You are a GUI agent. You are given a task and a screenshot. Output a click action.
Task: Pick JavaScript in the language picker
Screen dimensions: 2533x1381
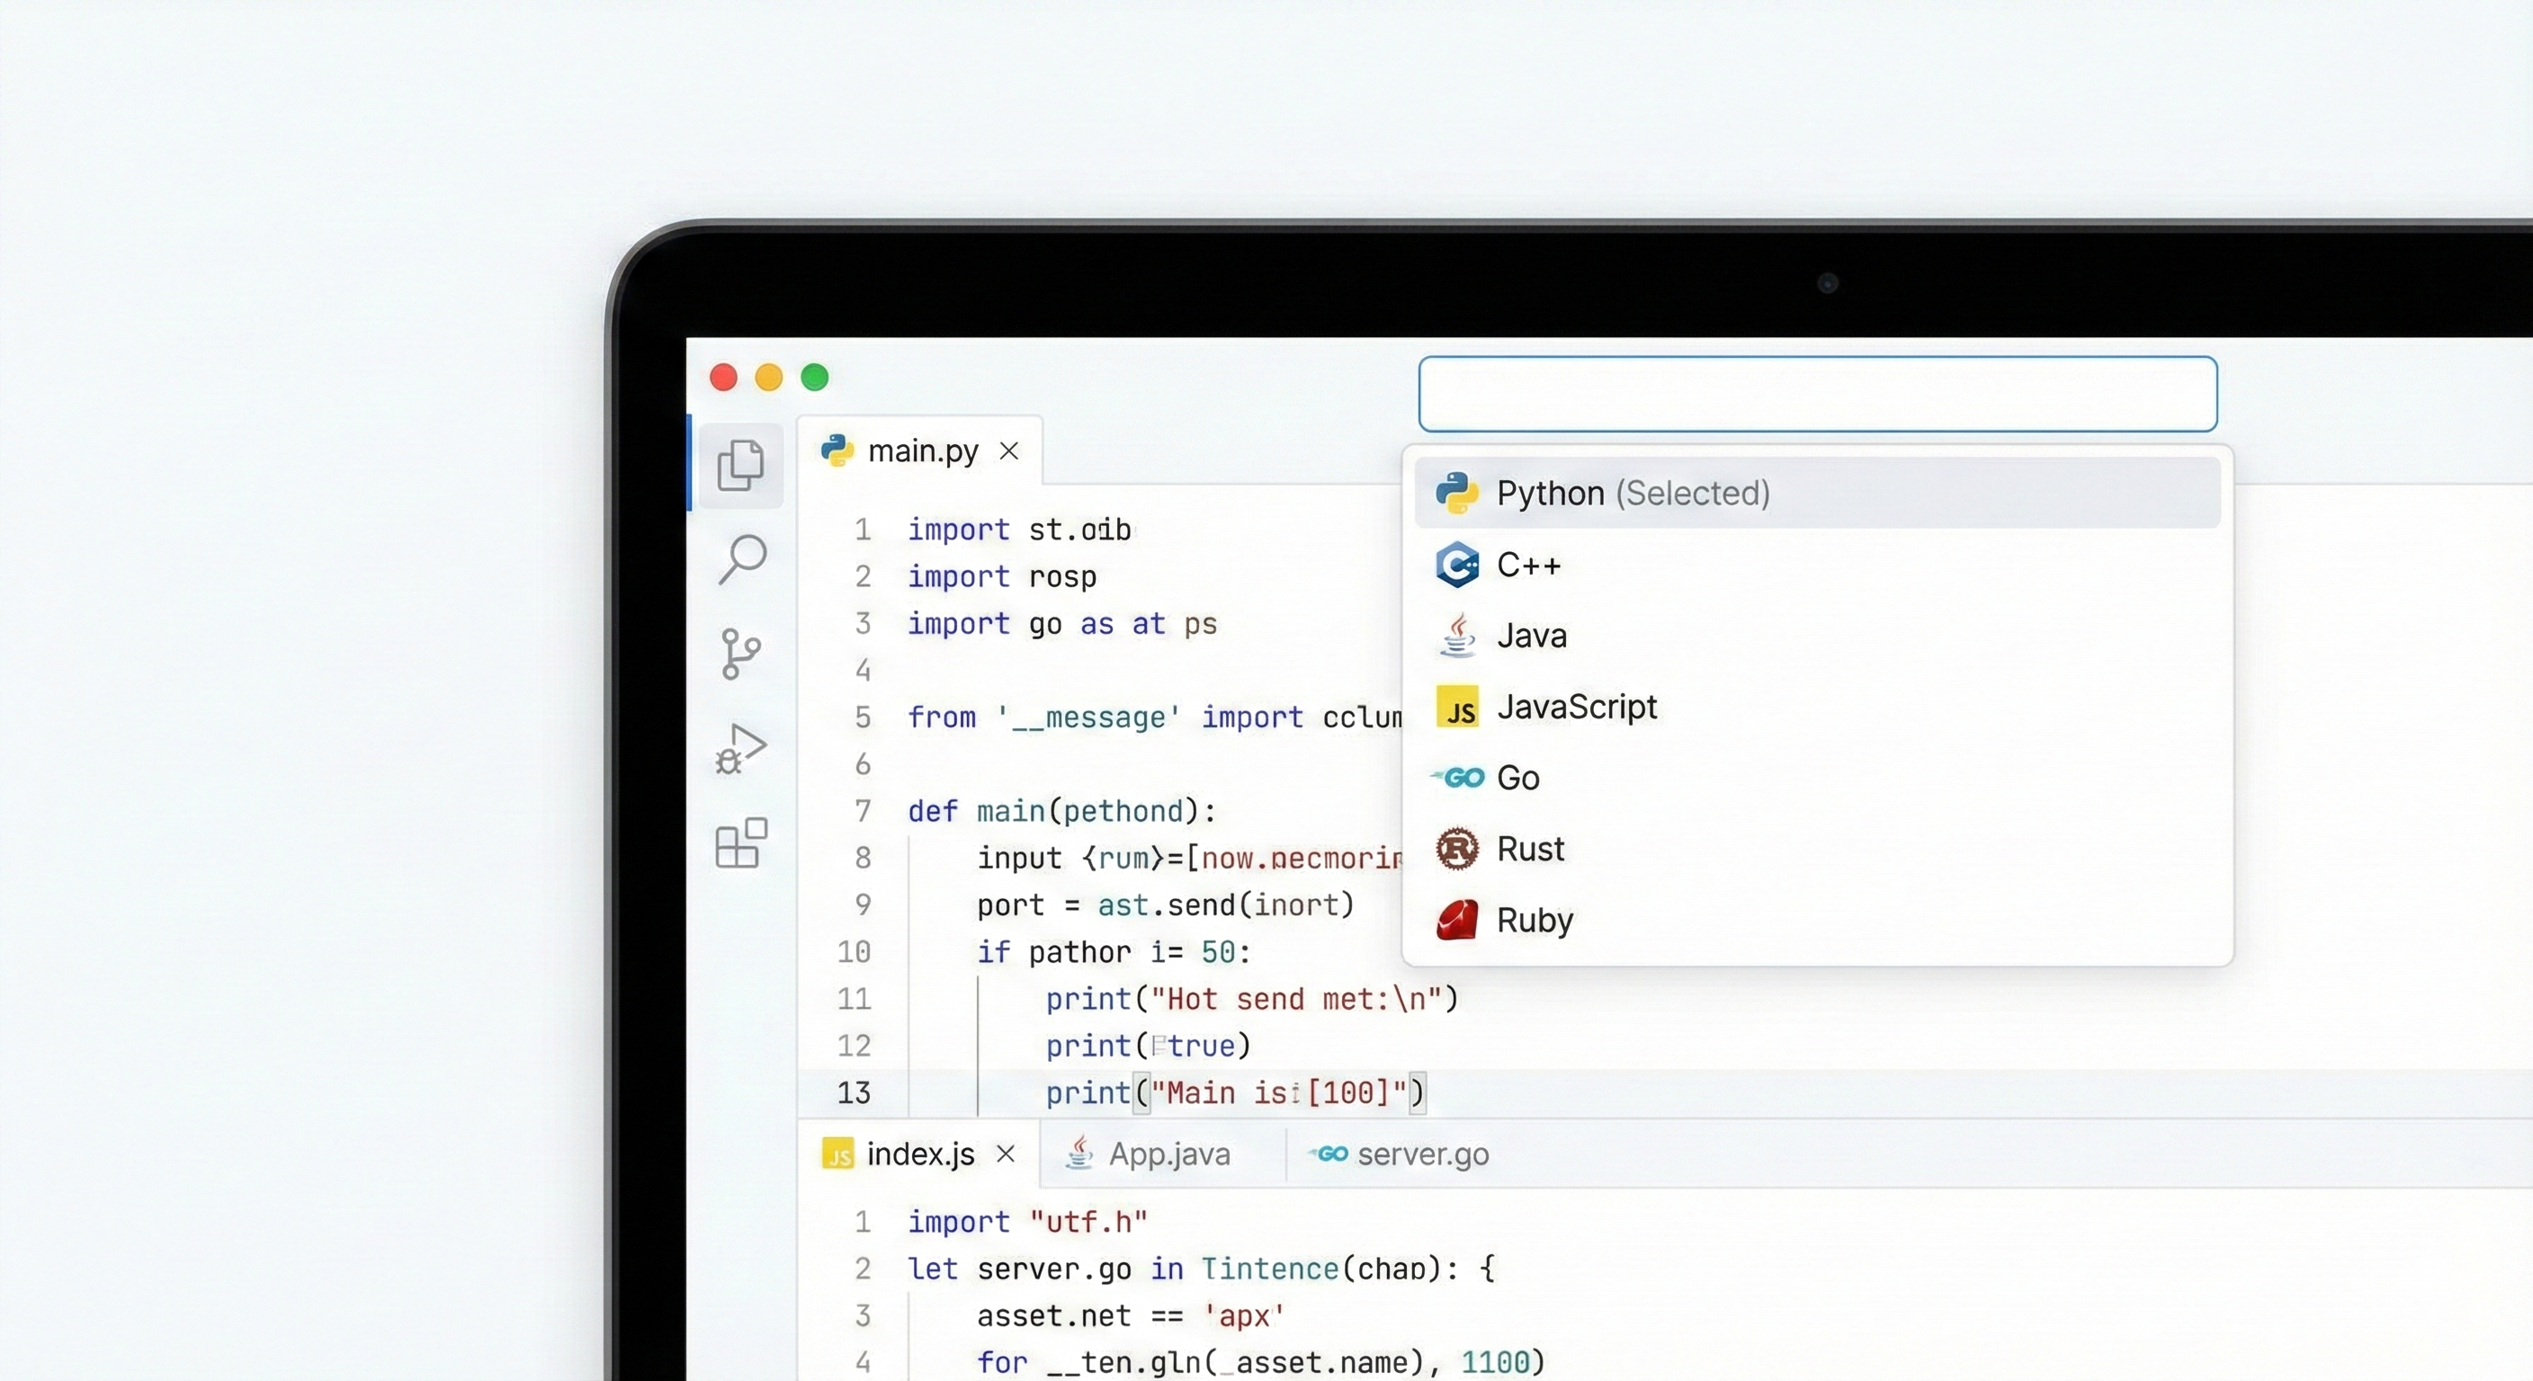(x=1576, y=707)
